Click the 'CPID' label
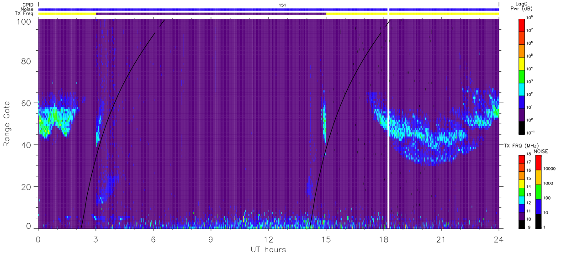The height and width of the screenshot is (259, 561). coord(27,5)
